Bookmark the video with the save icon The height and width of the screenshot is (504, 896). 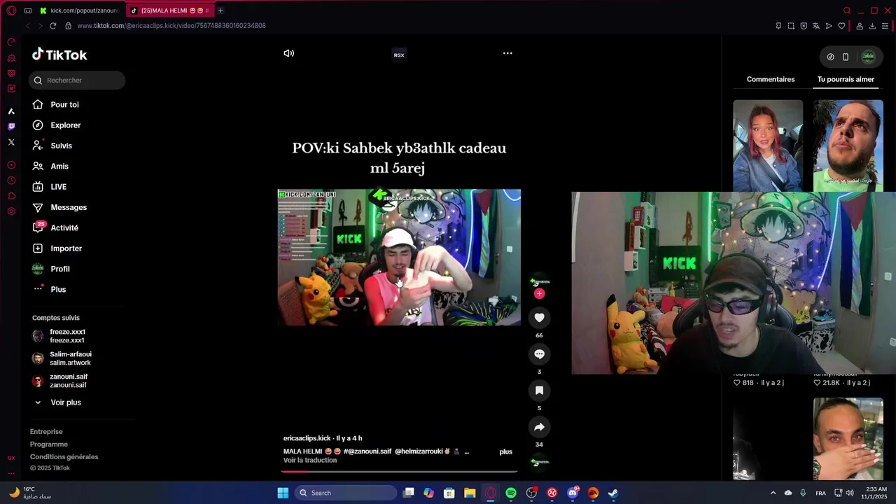point(539,391)
